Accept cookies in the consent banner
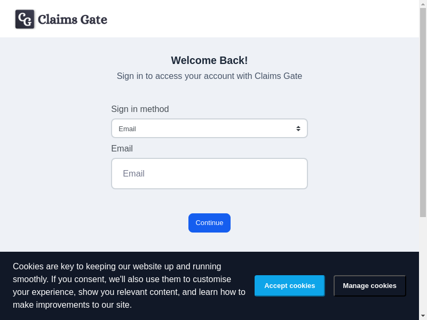This screenshot has height=320, width=427. [289, 286]
